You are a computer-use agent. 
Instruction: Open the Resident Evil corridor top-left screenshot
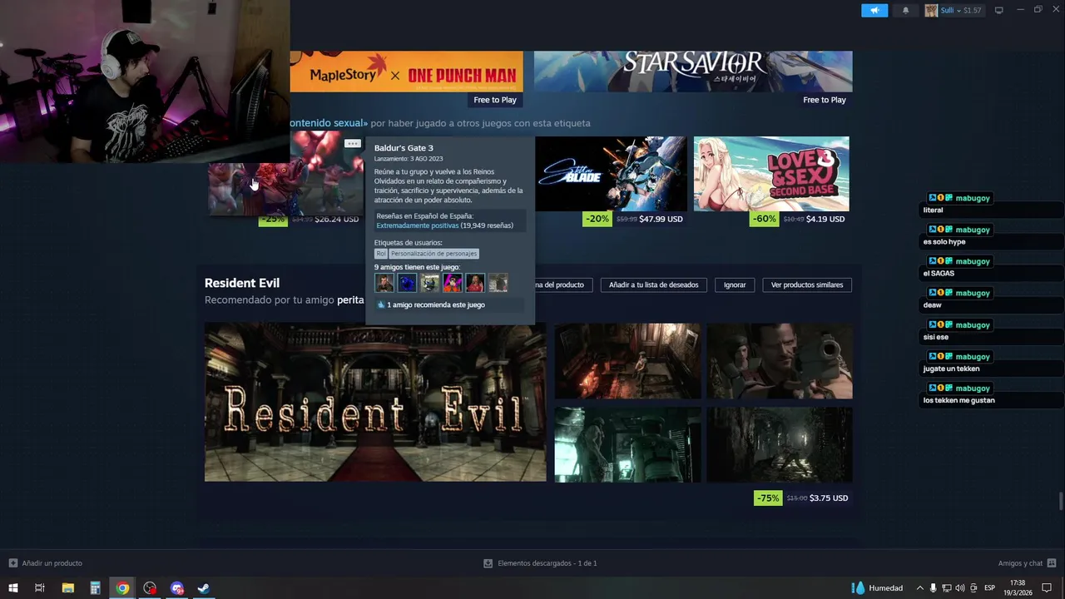click(x=627, y=361)
